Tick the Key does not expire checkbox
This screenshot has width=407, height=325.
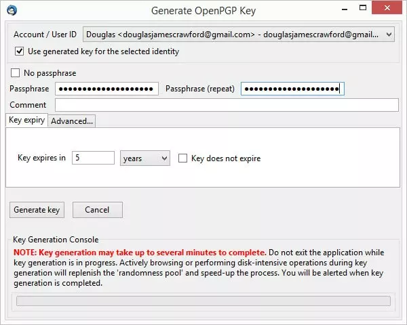click(x=183, y=158)
